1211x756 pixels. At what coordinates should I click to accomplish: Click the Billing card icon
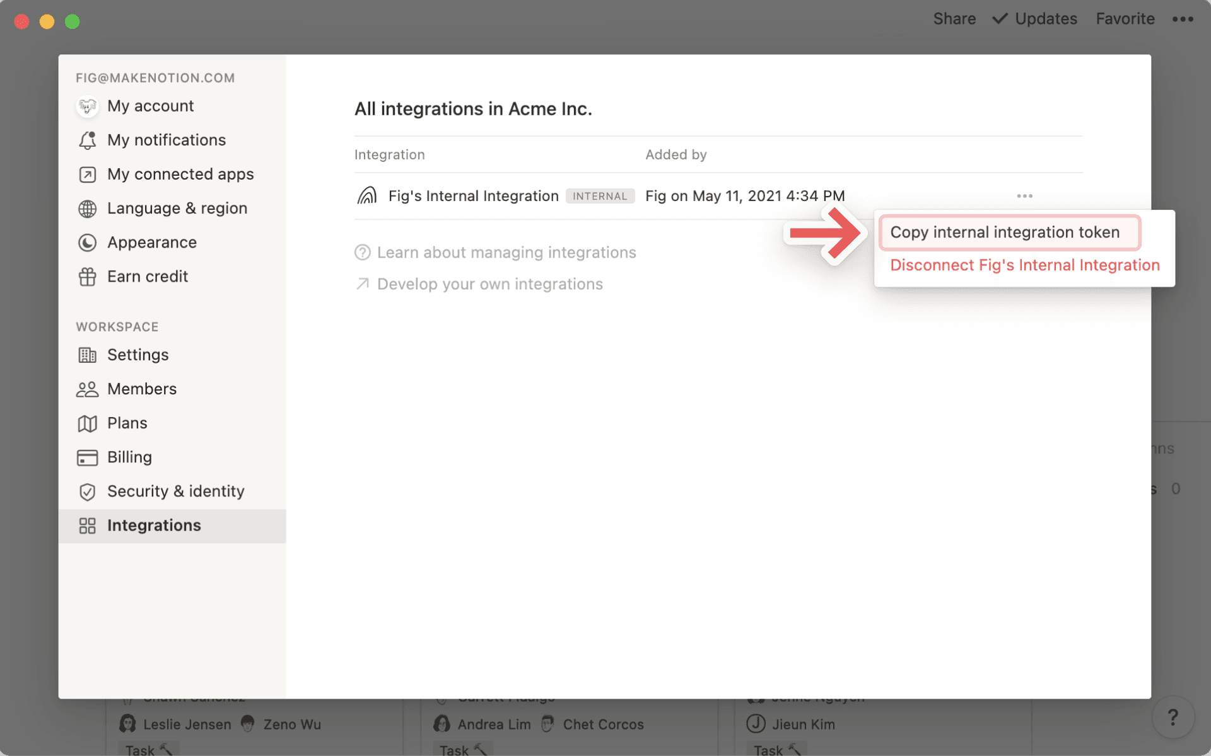(x=88, y=457)
